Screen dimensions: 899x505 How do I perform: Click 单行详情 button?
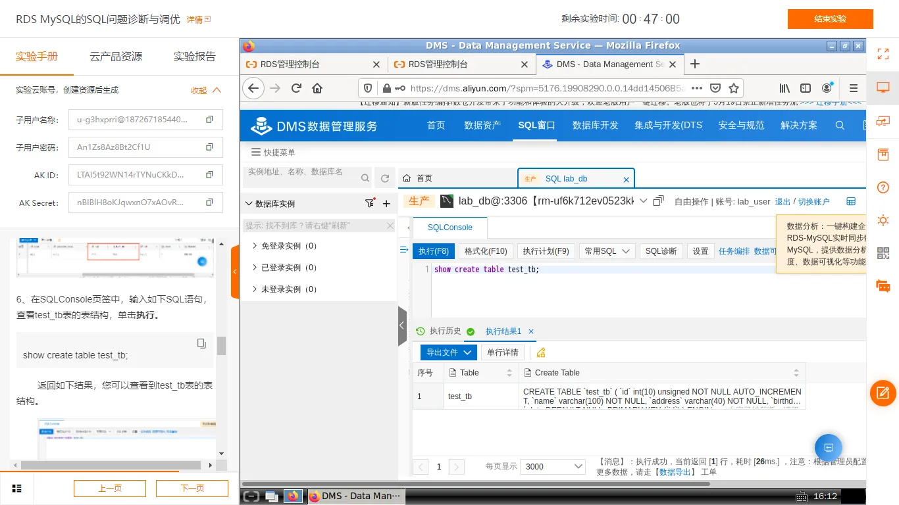pyautogui.click(x=503, y=352)
